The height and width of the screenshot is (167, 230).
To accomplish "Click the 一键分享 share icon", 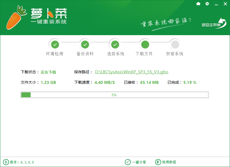I will click(128, 162).
